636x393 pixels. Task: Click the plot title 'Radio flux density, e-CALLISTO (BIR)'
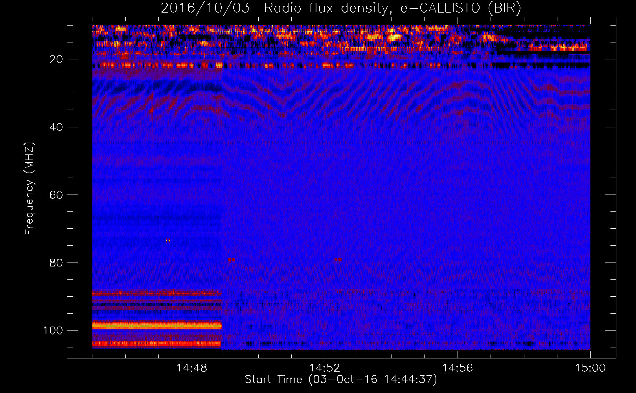click(x=392, y=8)
